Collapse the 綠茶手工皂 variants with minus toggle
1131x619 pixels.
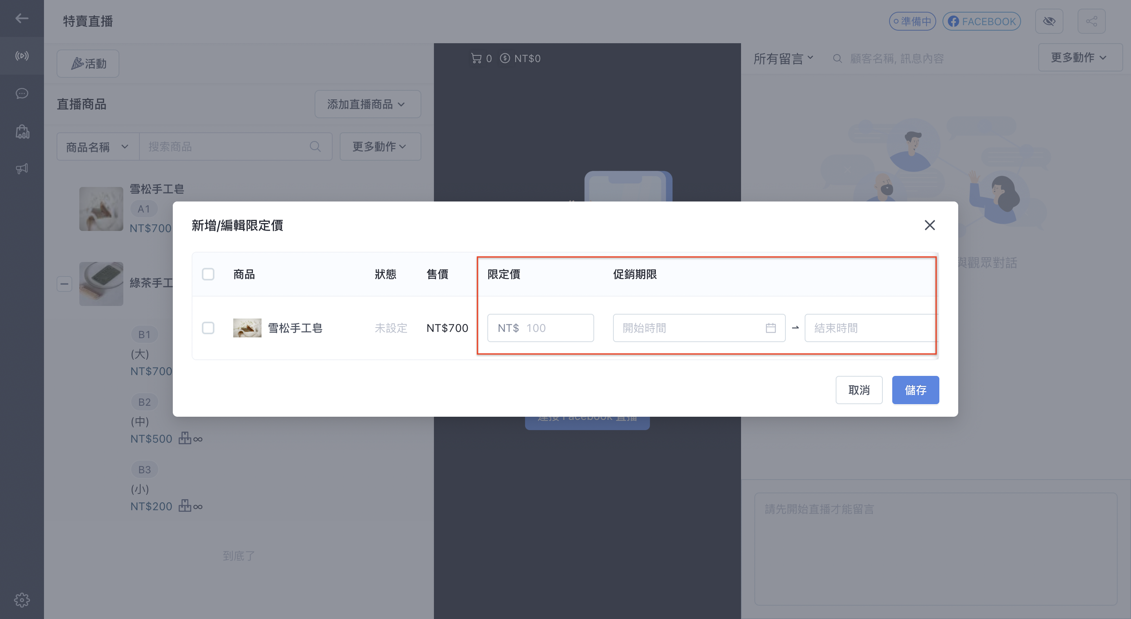(x=64, y=284)
